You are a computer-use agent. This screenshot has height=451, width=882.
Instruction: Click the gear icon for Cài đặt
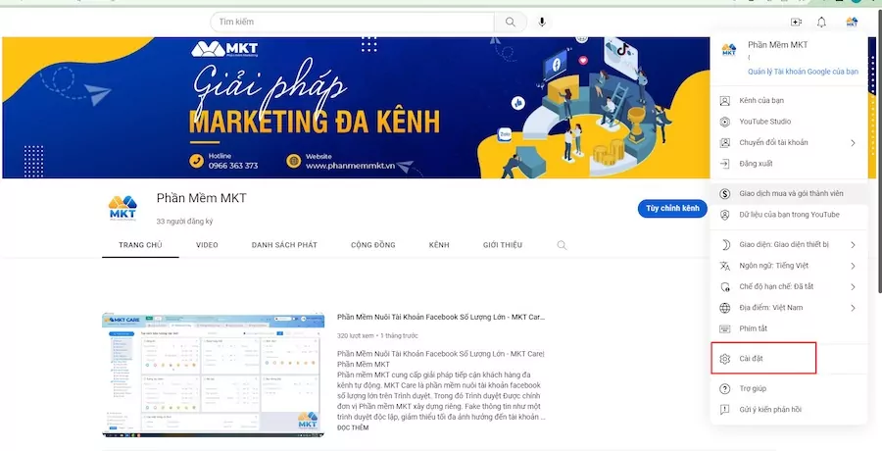click(x=725, y=359)
